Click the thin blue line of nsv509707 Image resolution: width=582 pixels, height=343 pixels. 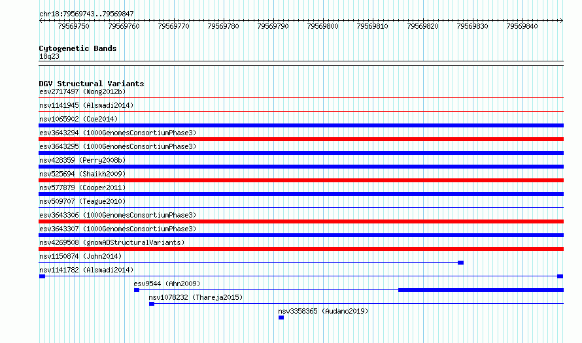coord(301,208)
